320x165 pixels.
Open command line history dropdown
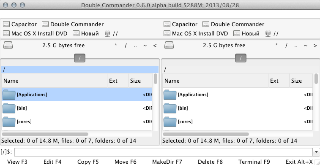tap(316, 152)
